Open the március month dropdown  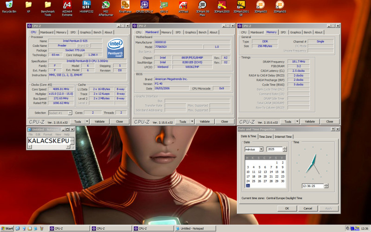[261, 149]
